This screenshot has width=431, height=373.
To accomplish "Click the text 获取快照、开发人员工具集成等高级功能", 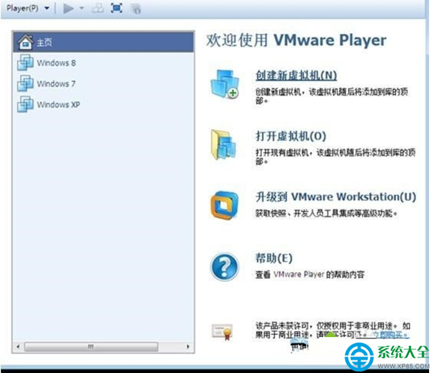I will [x=326, y=213].
